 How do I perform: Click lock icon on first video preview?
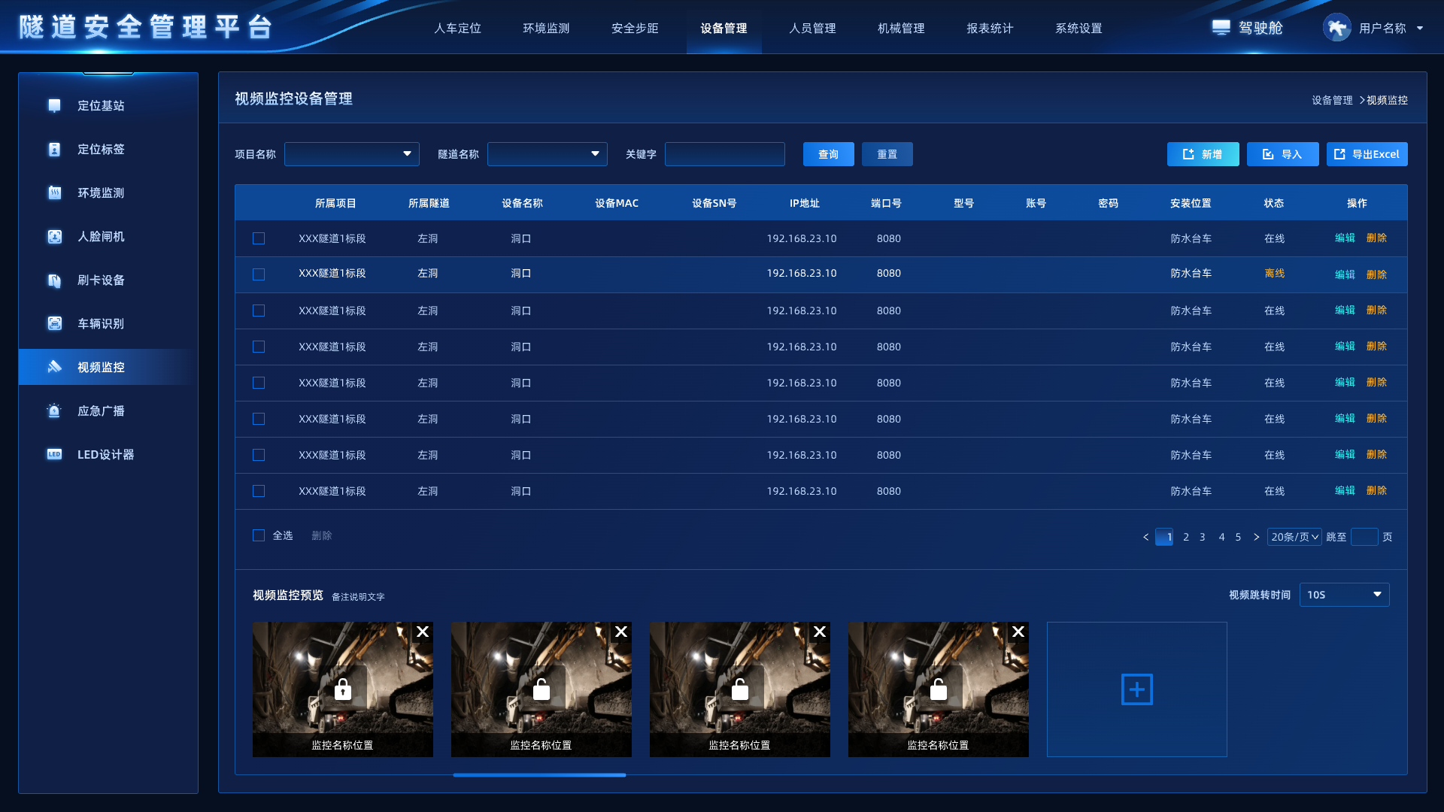coord(343,689)
